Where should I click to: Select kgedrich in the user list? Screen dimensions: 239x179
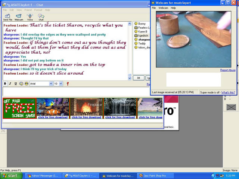click(143, 35)
